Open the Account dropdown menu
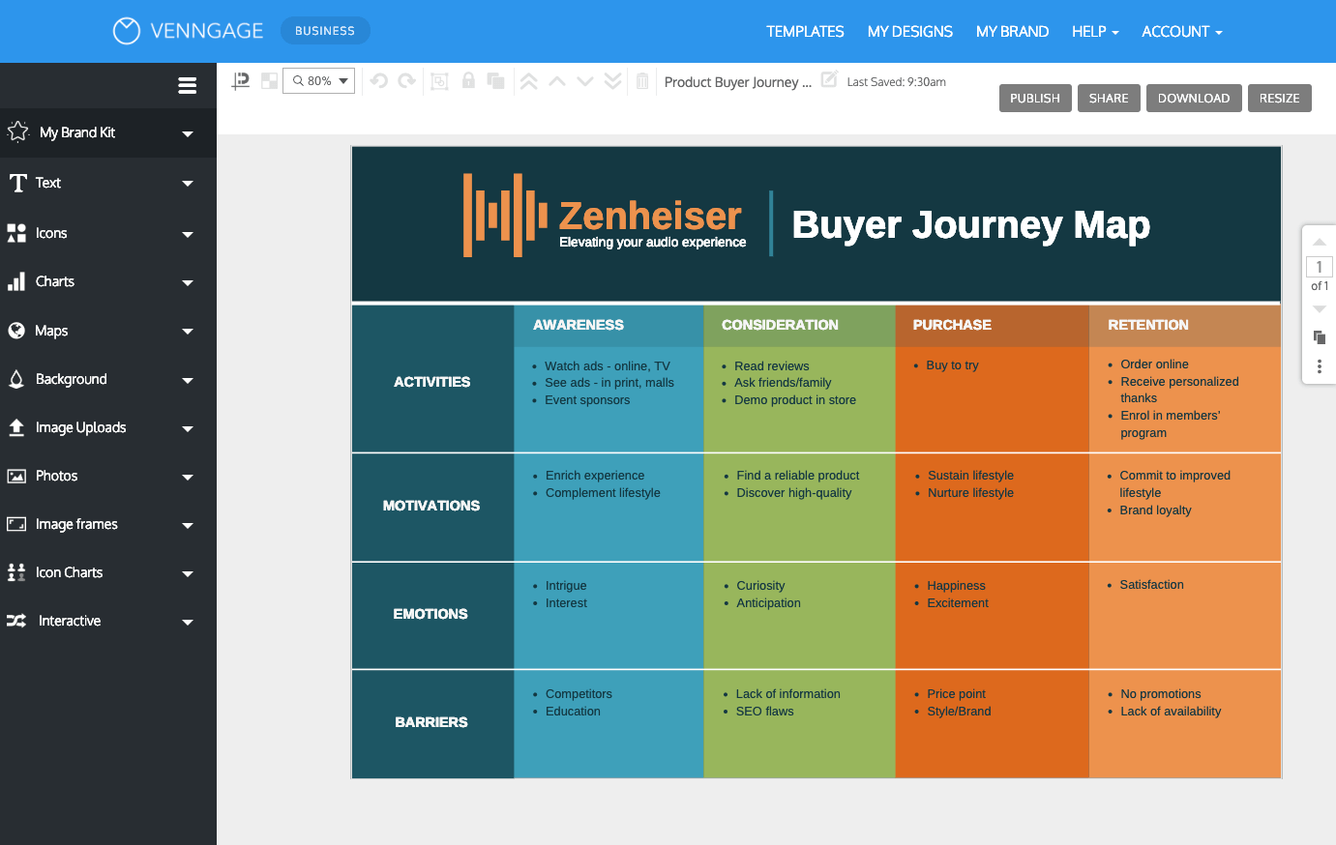The image size is (1336, 845). [1182, 32]
